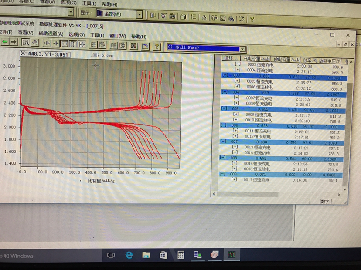Viewport: 361px width, 270px height.
Task: Open the 查看(V) menu in data software
Action: tap(26, 33)
